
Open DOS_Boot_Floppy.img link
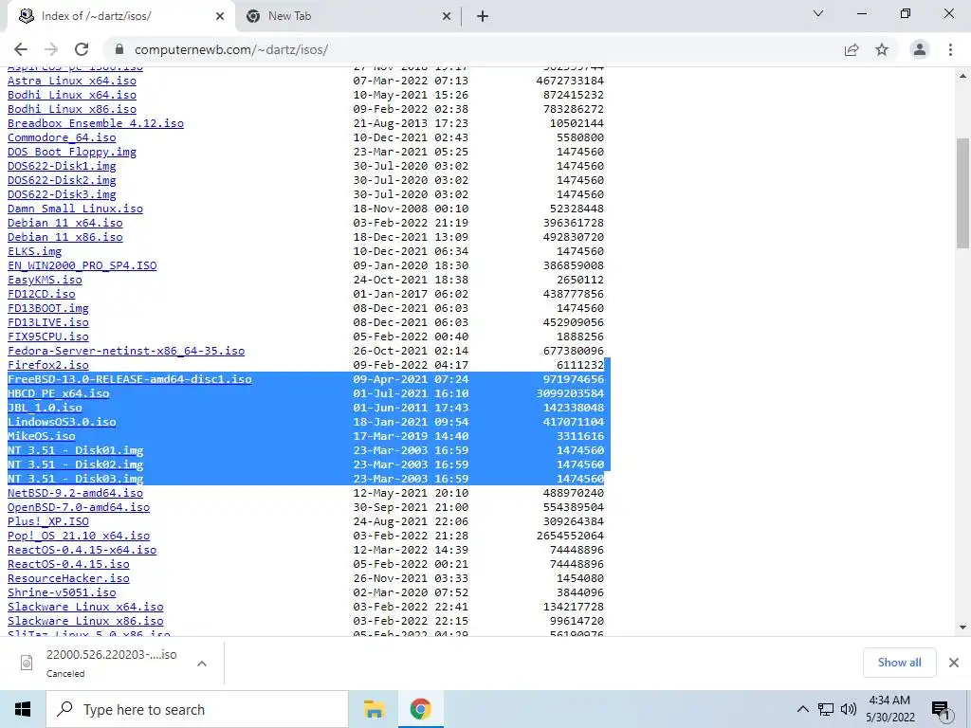click(x=72, y=152)
